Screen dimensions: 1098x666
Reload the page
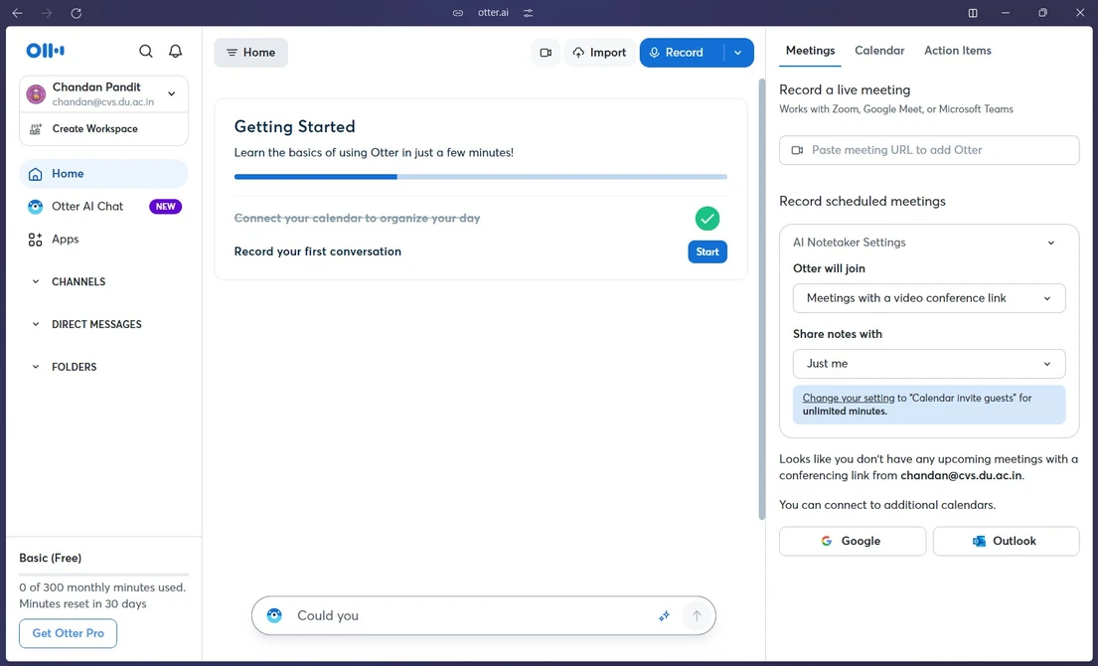coord(77,13)
